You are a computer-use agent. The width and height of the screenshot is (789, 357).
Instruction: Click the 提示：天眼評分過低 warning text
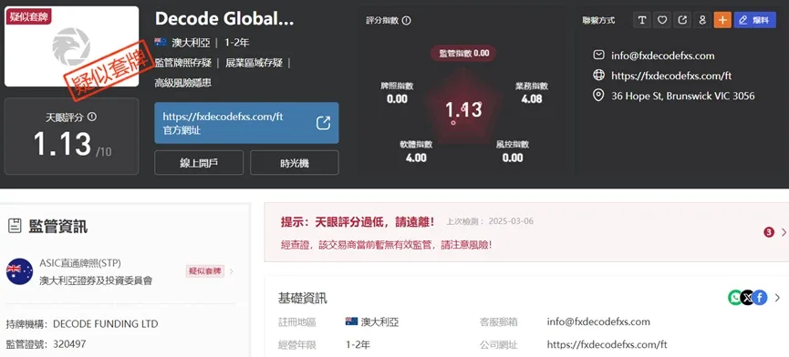(x=358, y=221)
